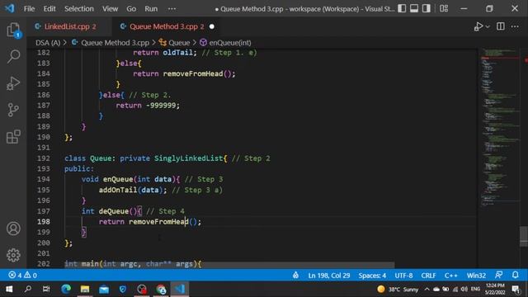The image size is (528, 297).
Task: Click unsaved dot on Queue Method 3.cpp tab
Action: click(x=212, y=26)
